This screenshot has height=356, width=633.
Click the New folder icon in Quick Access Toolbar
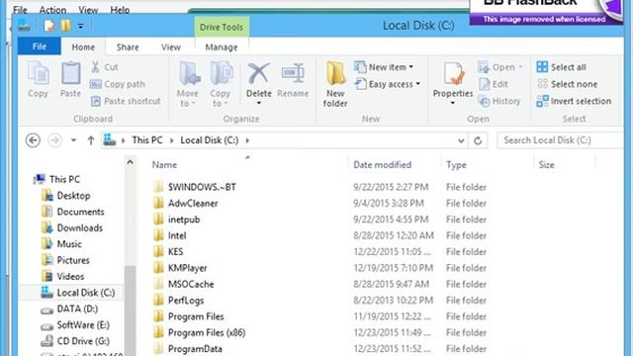point(65,26)
